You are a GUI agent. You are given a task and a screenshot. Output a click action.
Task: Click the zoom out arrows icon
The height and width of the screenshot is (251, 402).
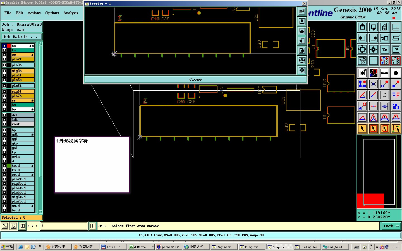click(x=374, y=49)
